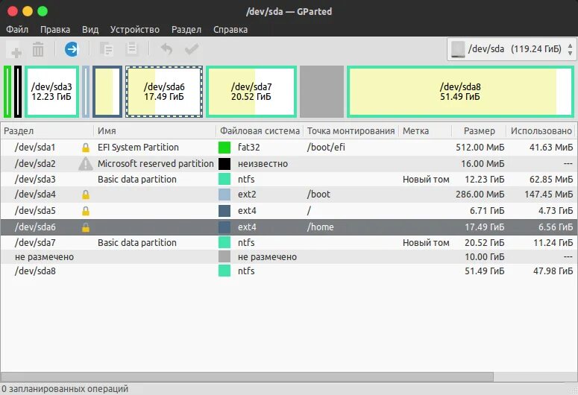Image resolution: width=578 pixels, height=395 pixels.
Task: Click the Метка column header
Action: coord(425,131)
